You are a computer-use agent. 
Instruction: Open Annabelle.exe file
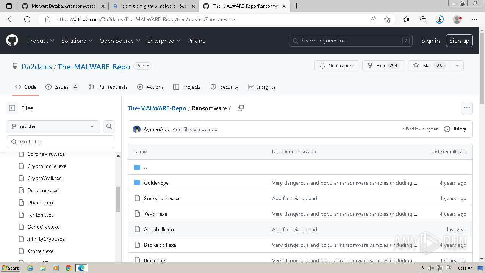[160, 229]
